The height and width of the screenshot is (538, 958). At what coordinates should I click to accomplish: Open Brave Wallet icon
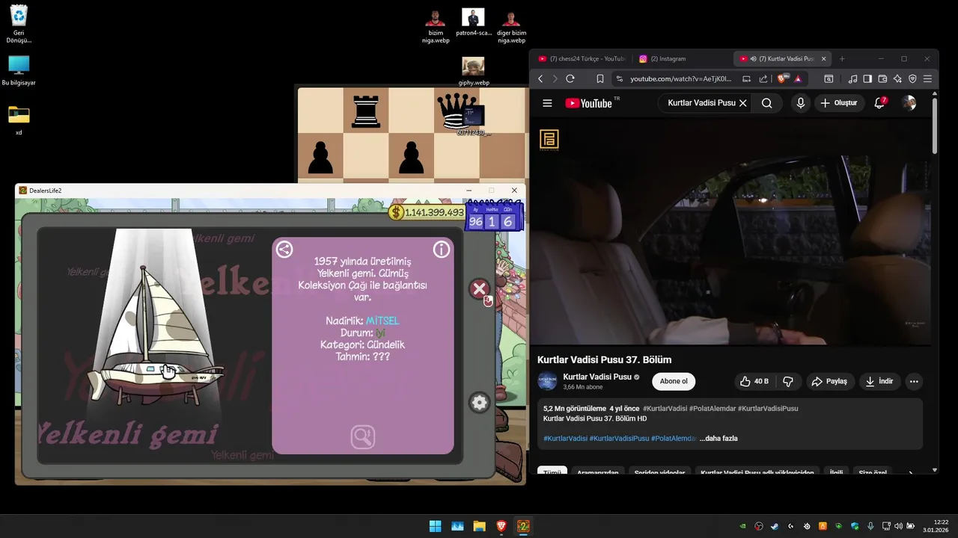(882, 78)
